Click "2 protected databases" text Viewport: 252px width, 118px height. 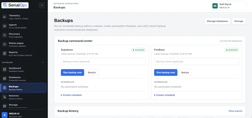(231, 41)
